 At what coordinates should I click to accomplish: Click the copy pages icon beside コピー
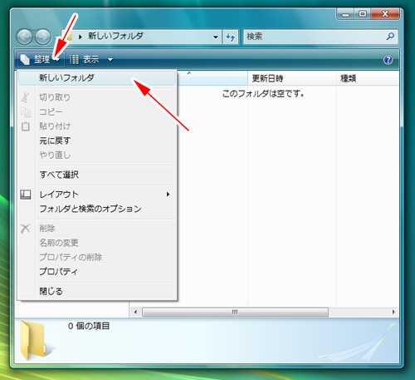[26, 112]
